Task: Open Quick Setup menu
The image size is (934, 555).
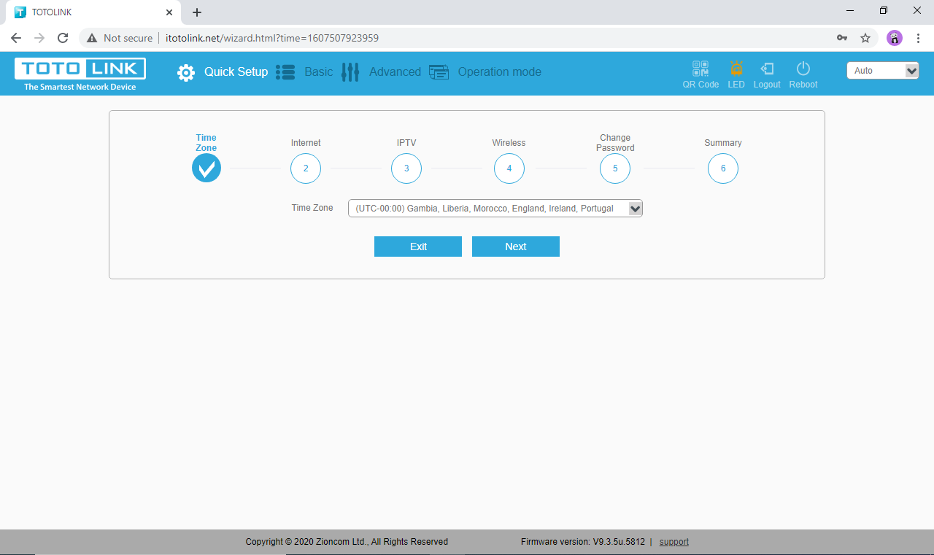Action: 236,72
